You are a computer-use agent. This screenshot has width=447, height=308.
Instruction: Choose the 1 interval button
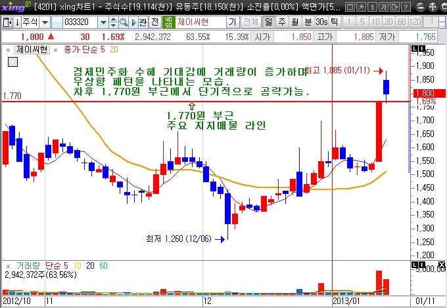[x=349, y=22]
